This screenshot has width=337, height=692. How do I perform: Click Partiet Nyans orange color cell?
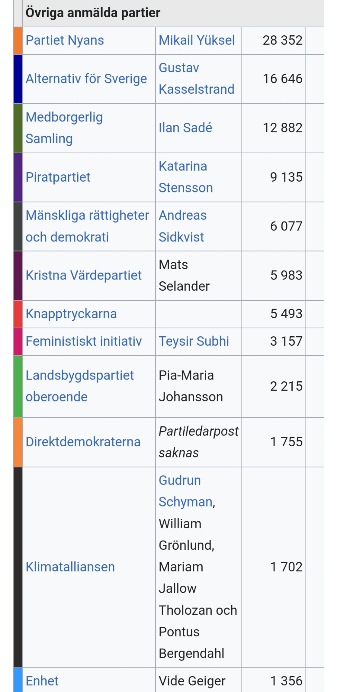click(x=18, y=40)
